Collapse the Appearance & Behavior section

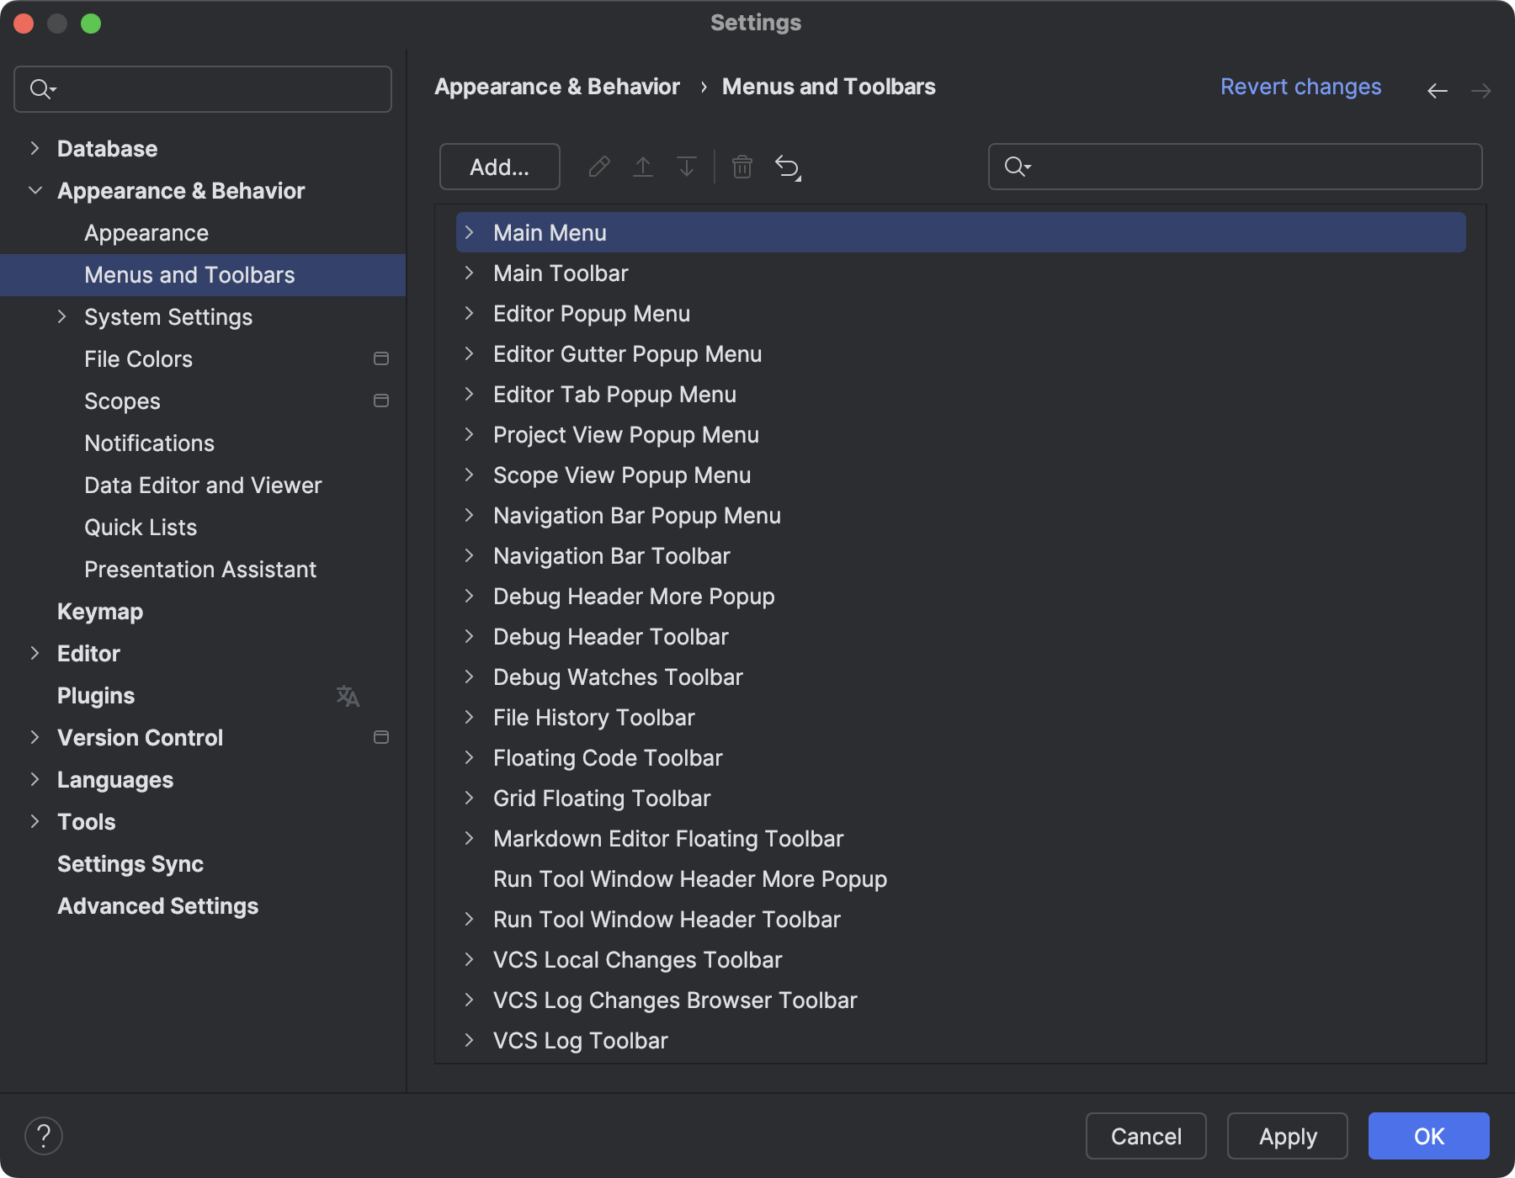click(35, 190)
